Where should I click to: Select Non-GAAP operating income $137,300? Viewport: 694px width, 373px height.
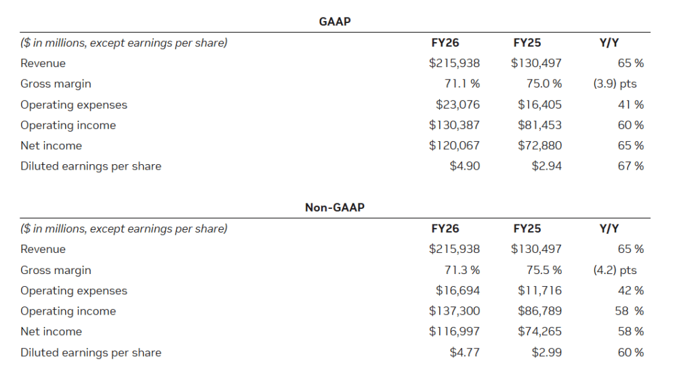(454, 311)
